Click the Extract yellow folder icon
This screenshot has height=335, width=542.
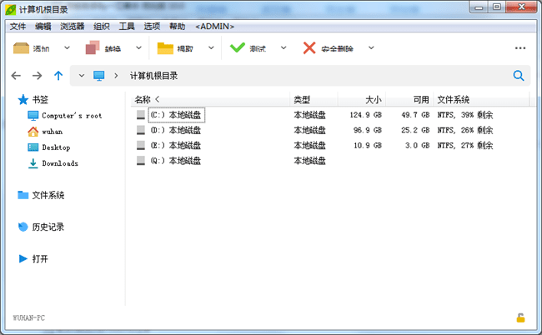(165, 48)
